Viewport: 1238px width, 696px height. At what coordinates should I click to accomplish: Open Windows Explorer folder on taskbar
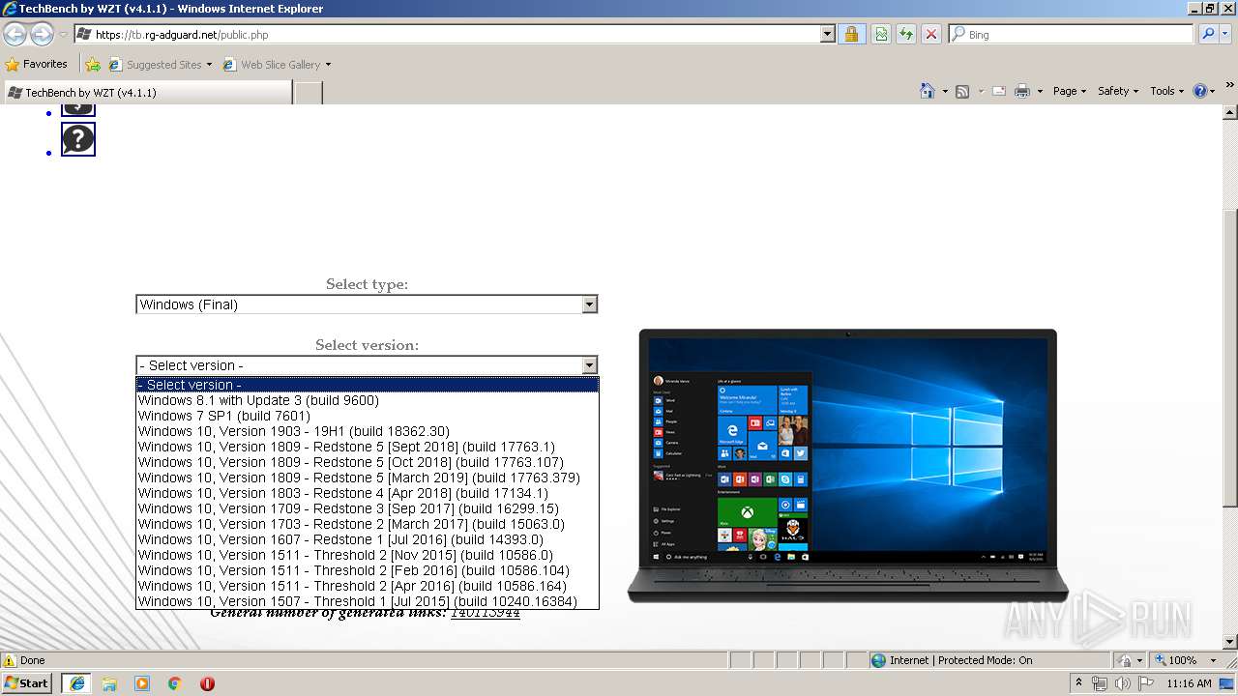pyautogui.click(x=109, y=683)
